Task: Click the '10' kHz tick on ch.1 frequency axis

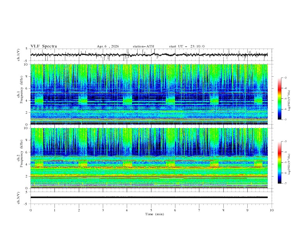Action: [x=26, y=64]
